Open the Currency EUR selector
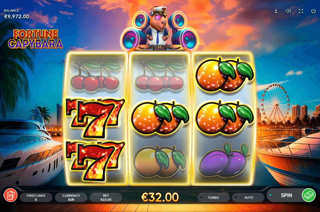Screen dimensions: 320x212 (x=71, y=197)
